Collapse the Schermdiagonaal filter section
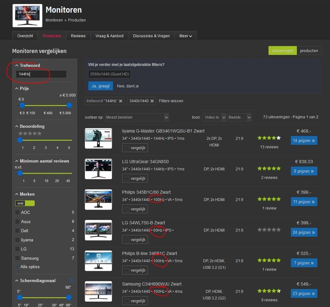This screenshot has height=307, width=330. pos(16,281)
